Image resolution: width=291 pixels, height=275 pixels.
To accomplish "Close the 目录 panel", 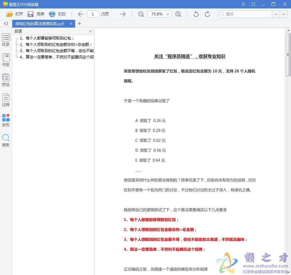I will pyautogui.click(x=90, y=31).
